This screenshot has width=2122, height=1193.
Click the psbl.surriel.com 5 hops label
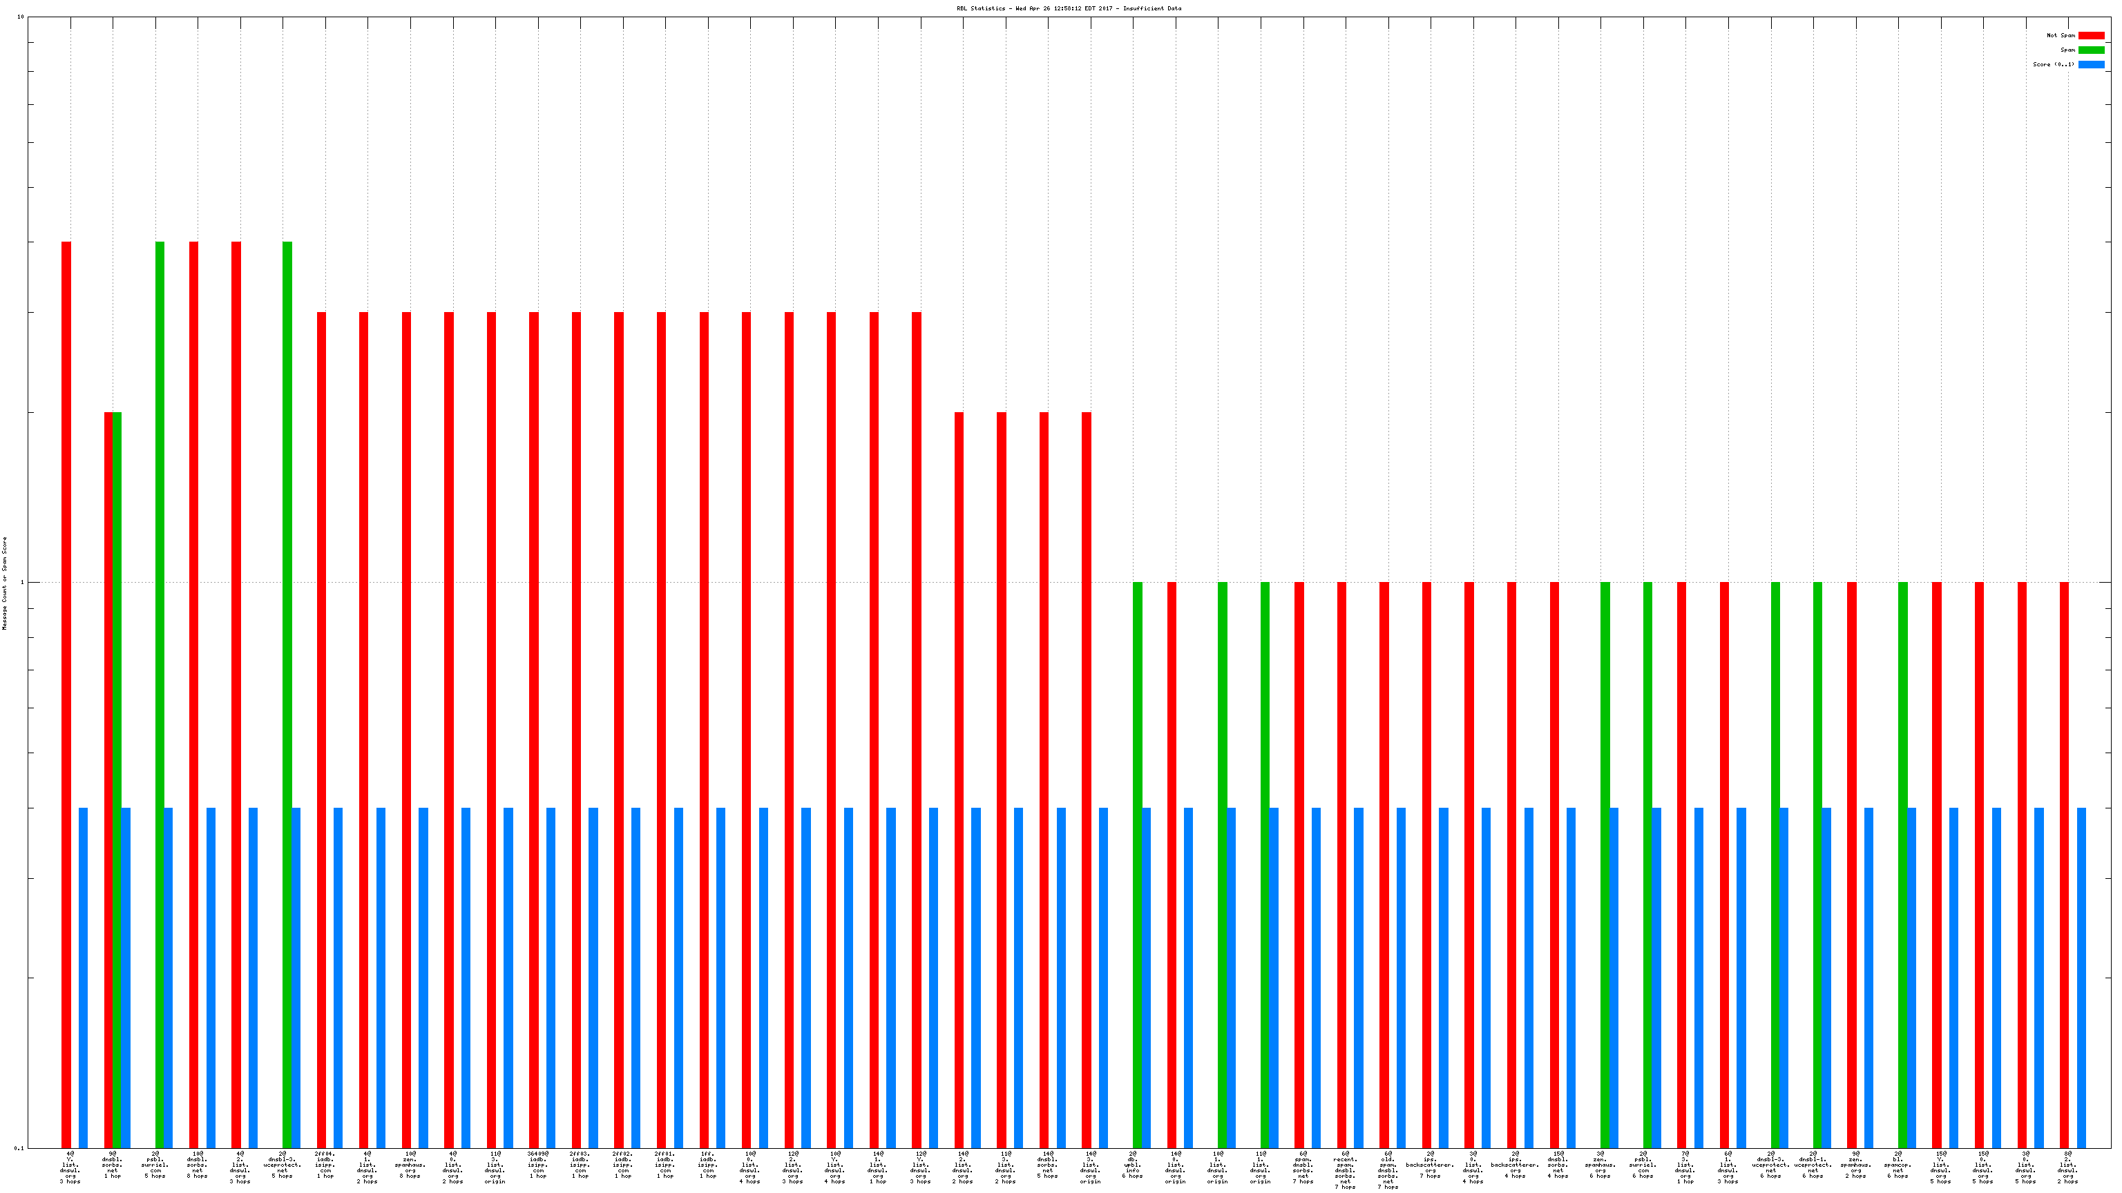point(155,1165)
